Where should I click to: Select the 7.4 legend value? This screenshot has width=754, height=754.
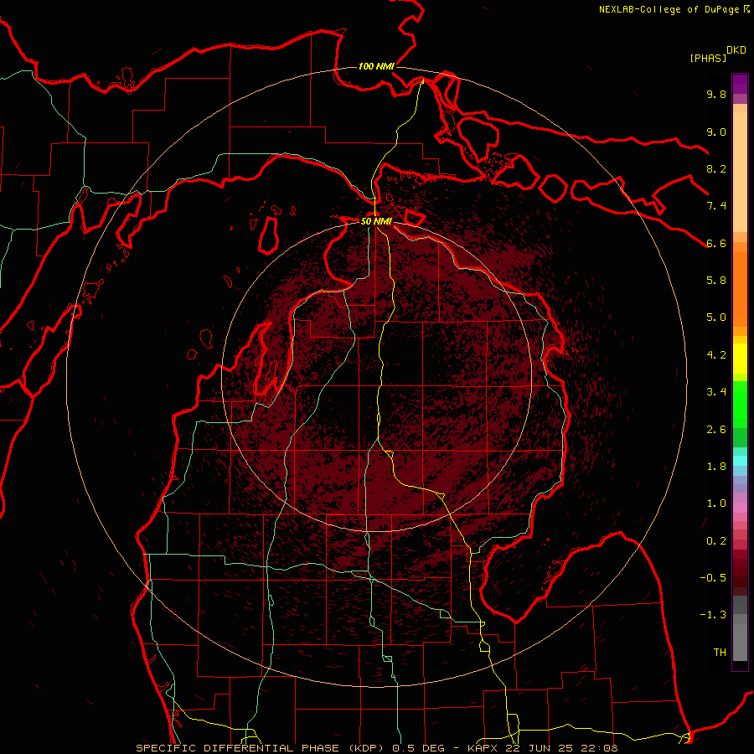click(x=716, y=206)
